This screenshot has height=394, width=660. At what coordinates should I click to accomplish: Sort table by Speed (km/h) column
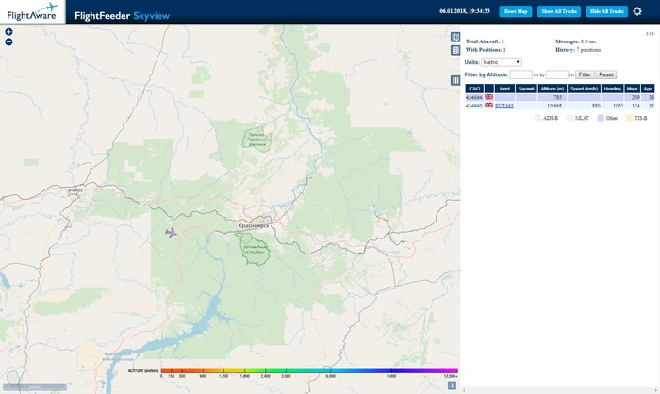[584, 88]
